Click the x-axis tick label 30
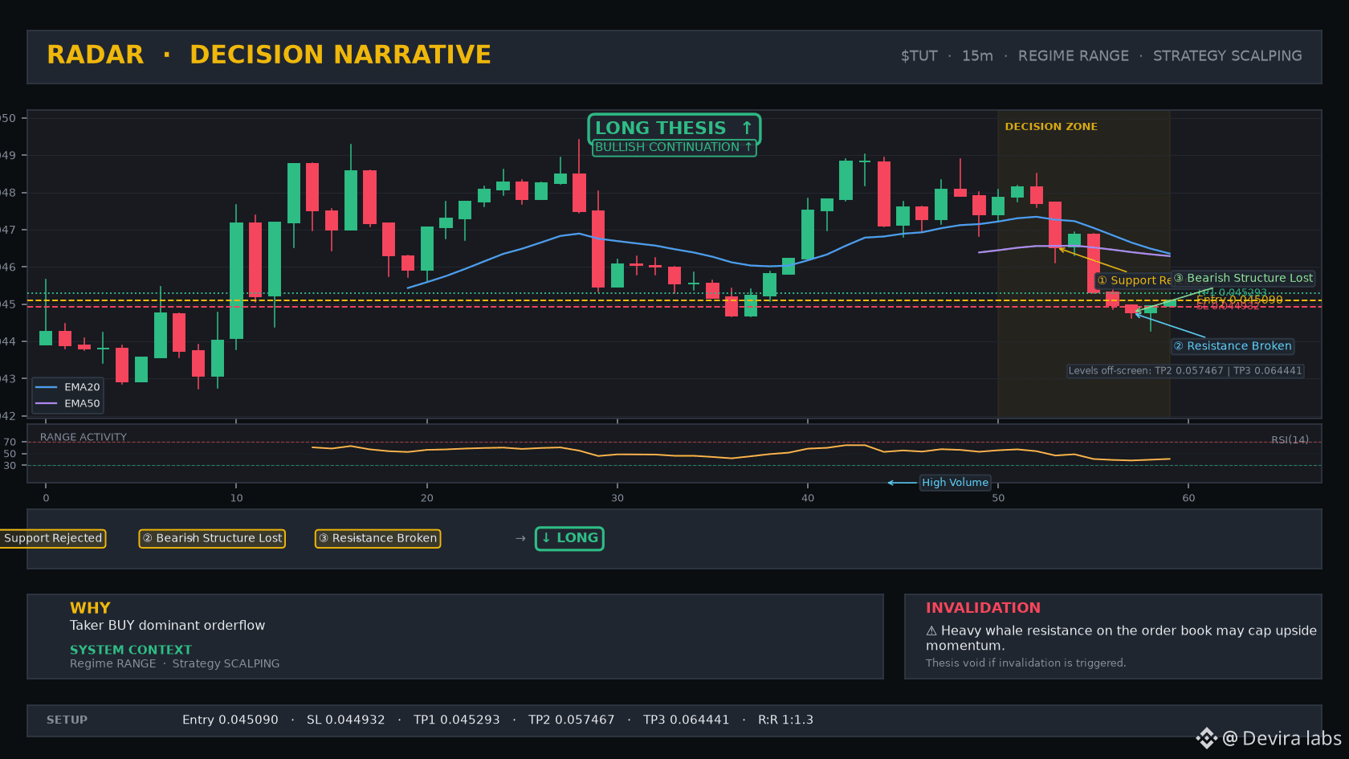This screenshot has width=1349, height=759. tap(617, 498)
